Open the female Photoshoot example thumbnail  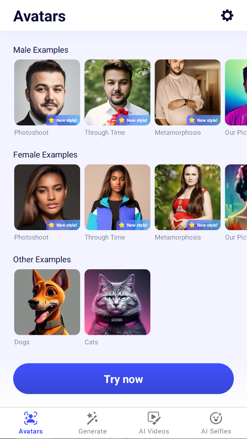47,197
